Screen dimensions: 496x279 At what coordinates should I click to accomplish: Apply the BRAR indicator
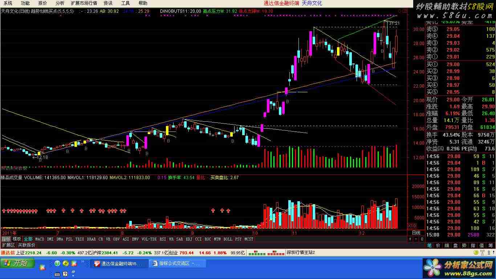pos(92,239)
